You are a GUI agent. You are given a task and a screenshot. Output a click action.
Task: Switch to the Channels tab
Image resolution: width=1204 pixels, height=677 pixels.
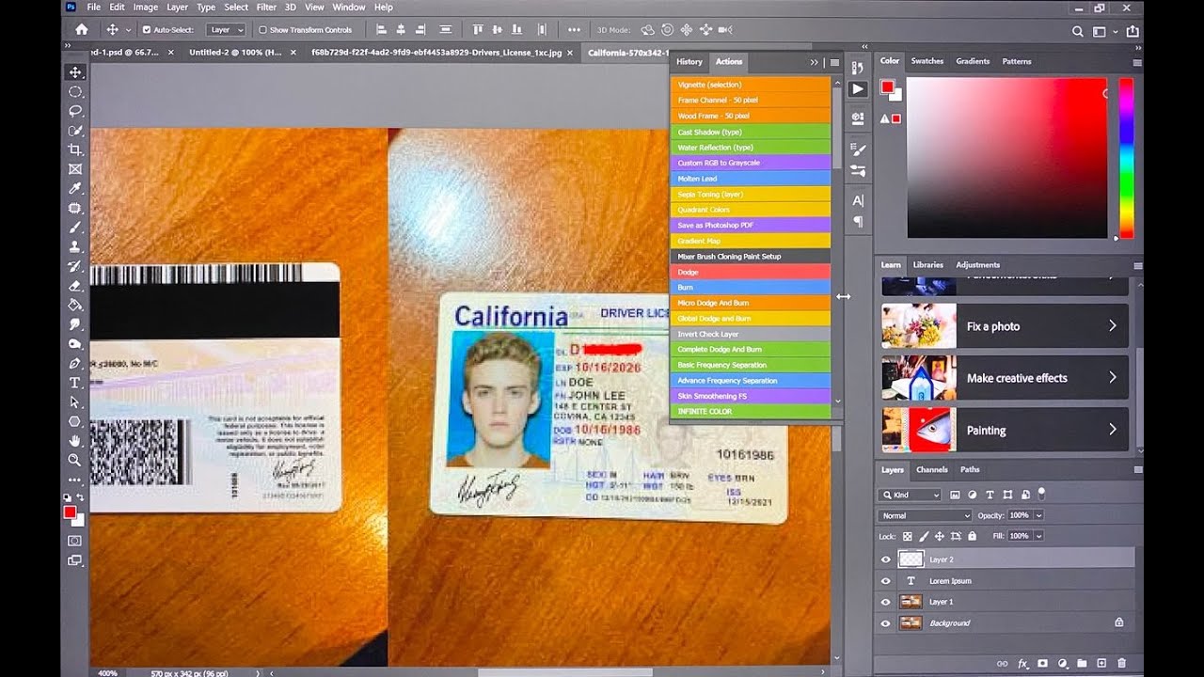click(931, 469)
